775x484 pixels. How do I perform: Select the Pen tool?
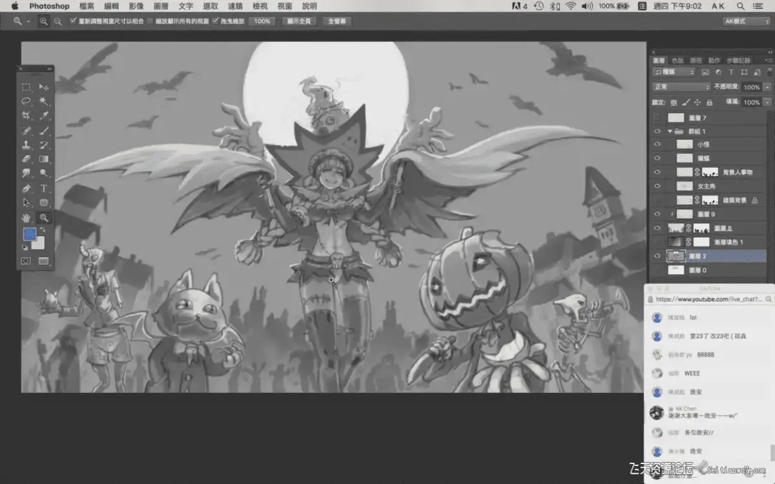(x=26, y=188)
